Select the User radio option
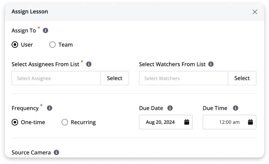 (x=15, y=45)
